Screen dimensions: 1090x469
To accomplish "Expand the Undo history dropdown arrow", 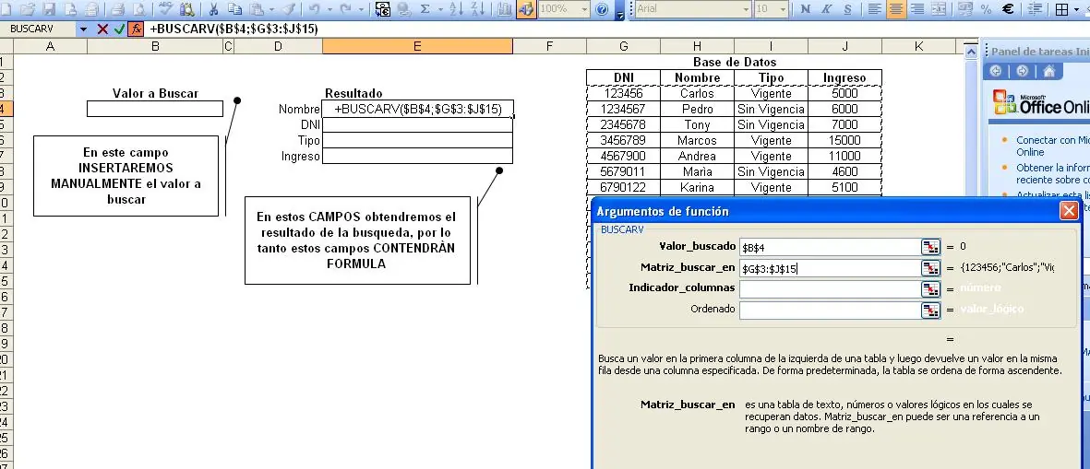I will (x=329, y=9).
